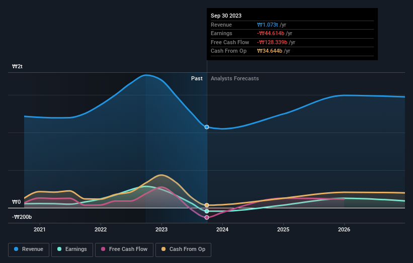Click the teal Earnings data point marker
Image resolution: width=413 pixels, height=263 pixels.
tap(207, 211)
